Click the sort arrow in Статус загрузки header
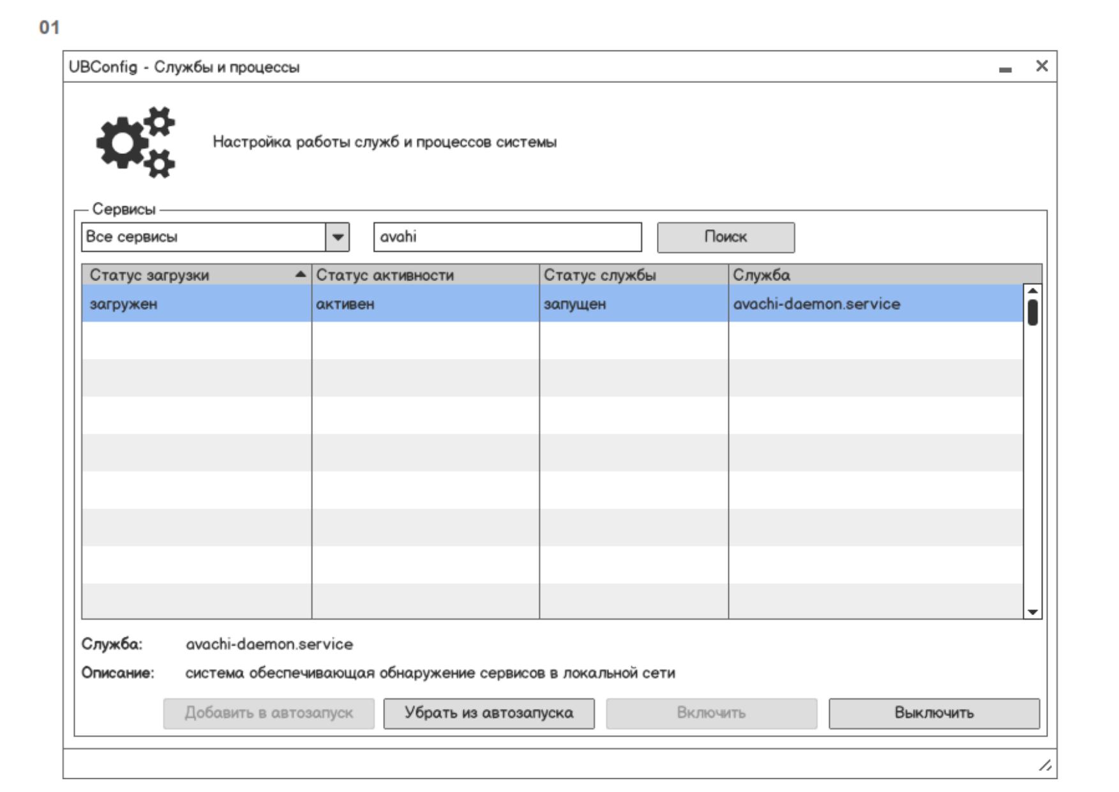The width and height of the screenshot is (1119, 792). (300, 275)
